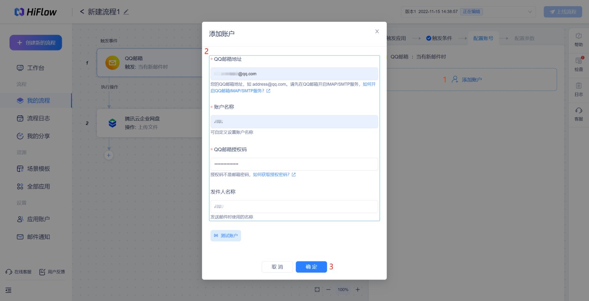Add a step with plus circle

tap(109, 155)
